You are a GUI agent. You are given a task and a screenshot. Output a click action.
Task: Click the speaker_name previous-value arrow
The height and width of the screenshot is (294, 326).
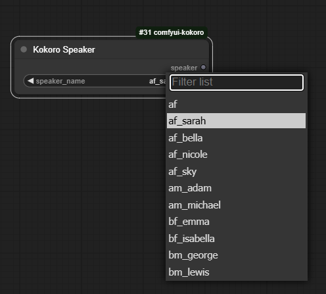31,81
